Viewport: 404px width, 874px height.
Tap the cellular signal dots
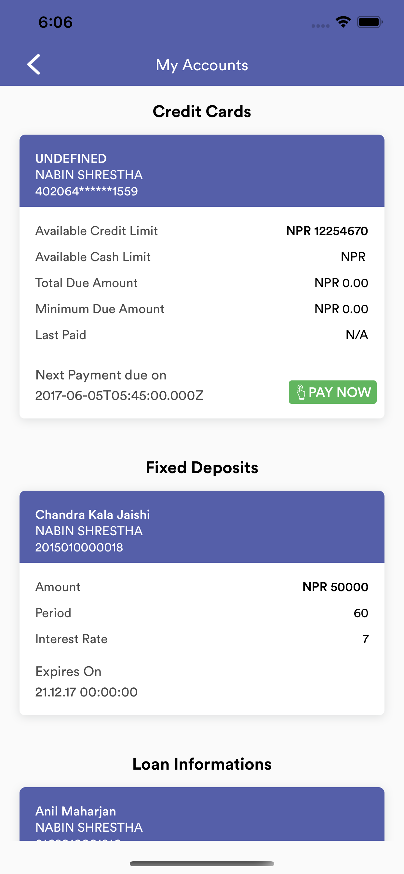click(x=320, y=26)
